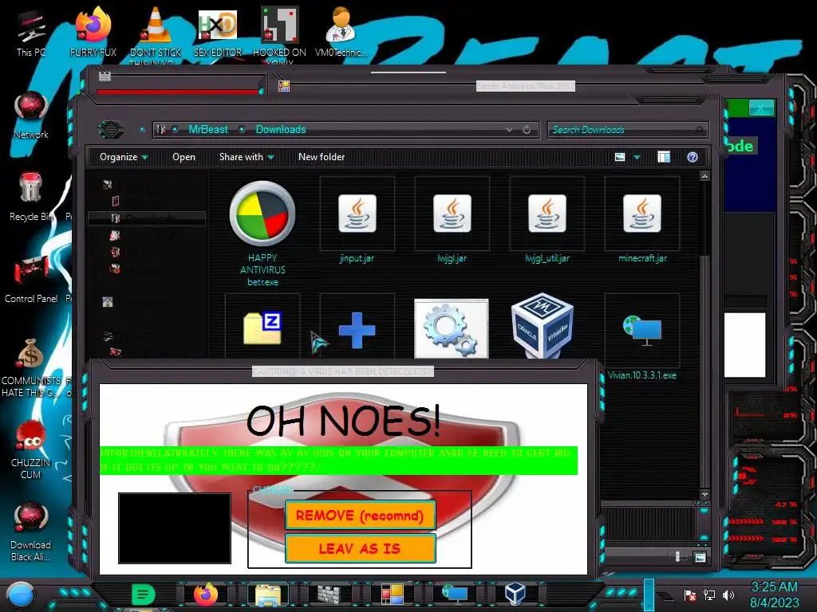Open CHUZZIN CUM desktop shortcut
The height and width of the screenshot is (612, 817).
[x=31, y=449]
